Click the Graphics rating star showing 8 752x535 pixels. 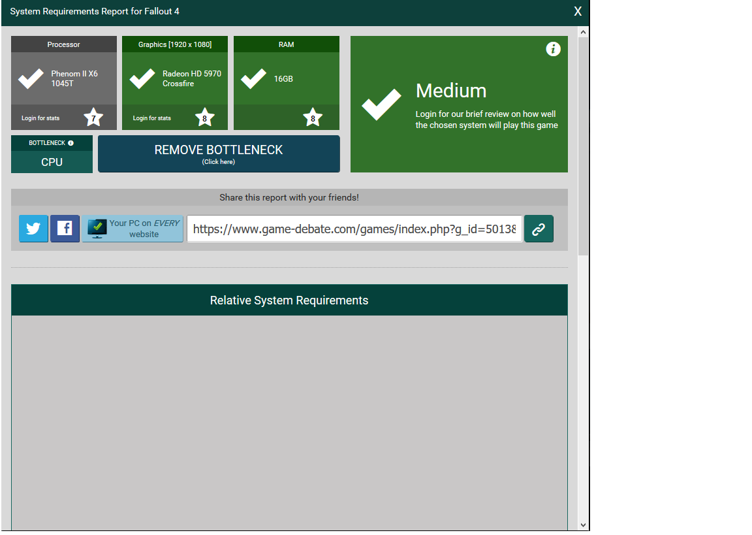coord(205,118)
